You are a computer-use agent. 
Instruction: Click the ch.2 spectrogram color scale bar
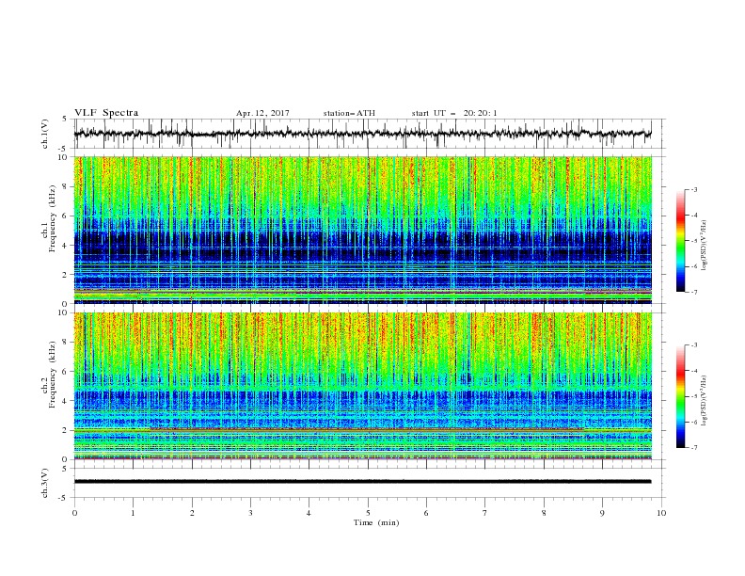point(680,396)
